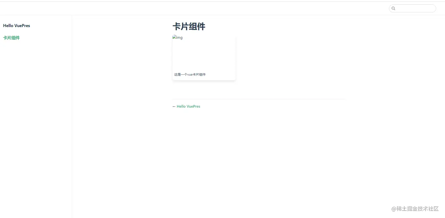Go to previous page Hello VuePres link
This screenshot has width=445, height=218.
click(188, 106)
